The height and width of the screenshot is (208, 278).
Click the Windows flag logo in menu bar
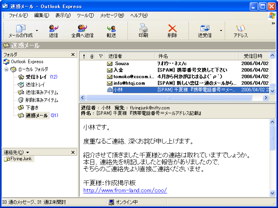point(272,15)
